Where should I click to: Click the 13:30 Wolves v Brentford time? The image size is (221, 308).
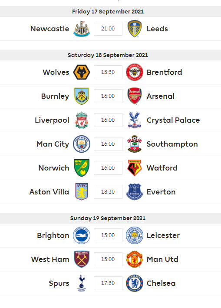click(108, 72)
